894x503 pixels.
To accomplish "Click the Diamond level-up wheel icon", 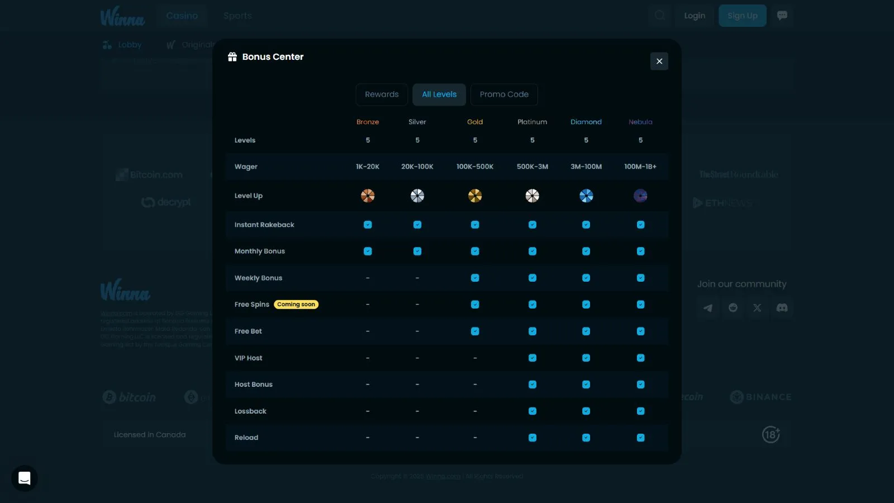I will pos(586,196).
